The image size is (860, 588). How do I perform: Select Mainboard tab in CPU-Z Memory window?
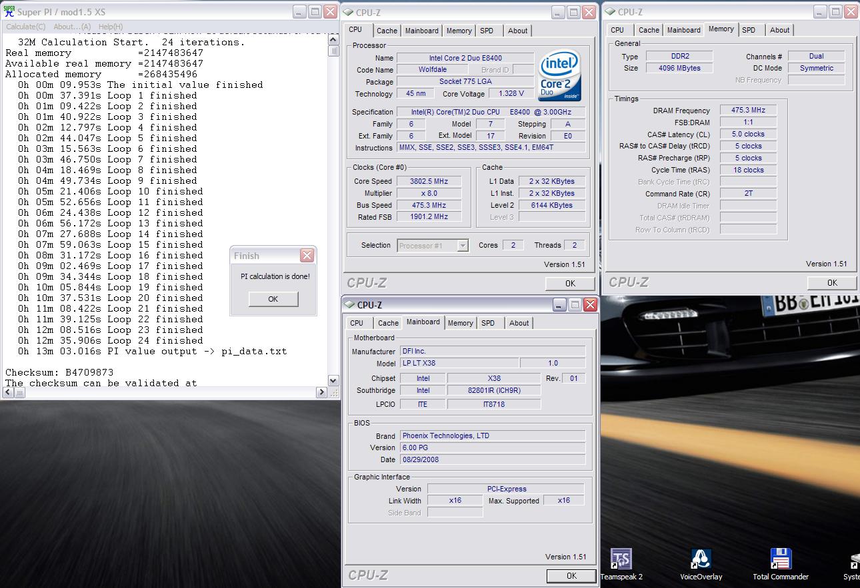pos(684,30)
